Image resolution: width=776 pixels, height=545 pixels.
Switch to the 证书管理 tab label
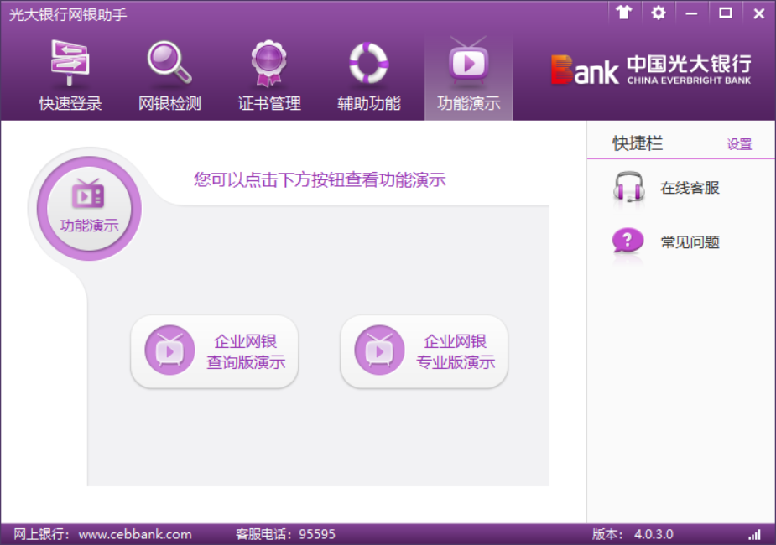click(x=269, y=104)
